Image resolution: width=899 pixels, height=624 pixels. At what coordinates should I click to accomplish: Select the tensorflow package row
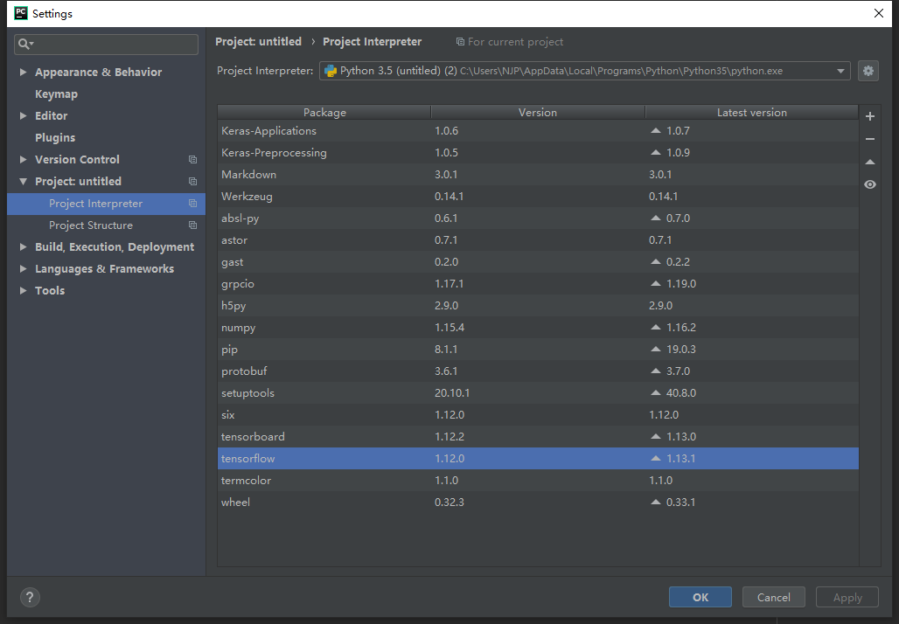coord(538,459)
